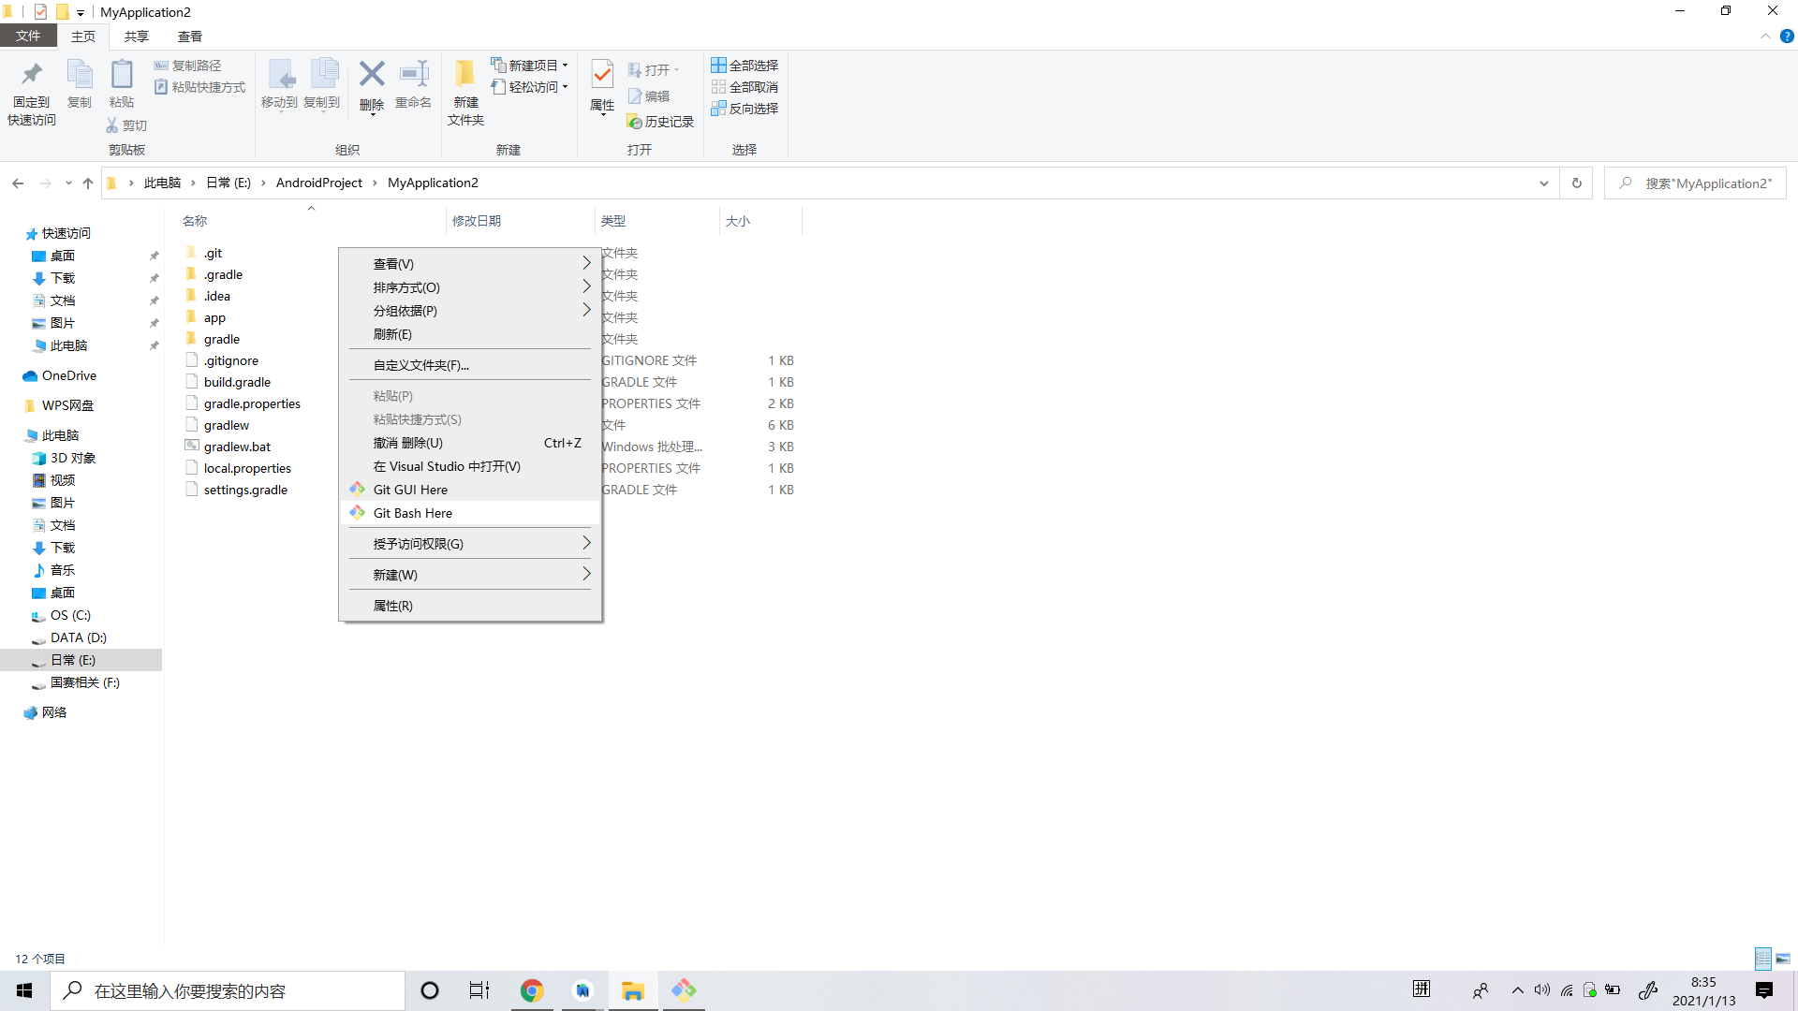1798x1011 pixels.
Task: Switch to the 共享 ribbon tab
Action: tap(136, 36)
